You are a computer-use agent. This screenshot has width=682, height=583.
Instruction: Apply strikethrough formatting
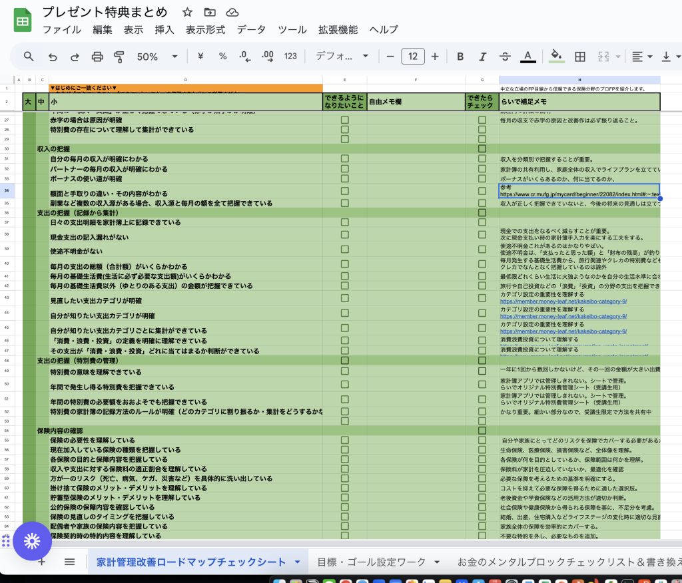(505, 57)
